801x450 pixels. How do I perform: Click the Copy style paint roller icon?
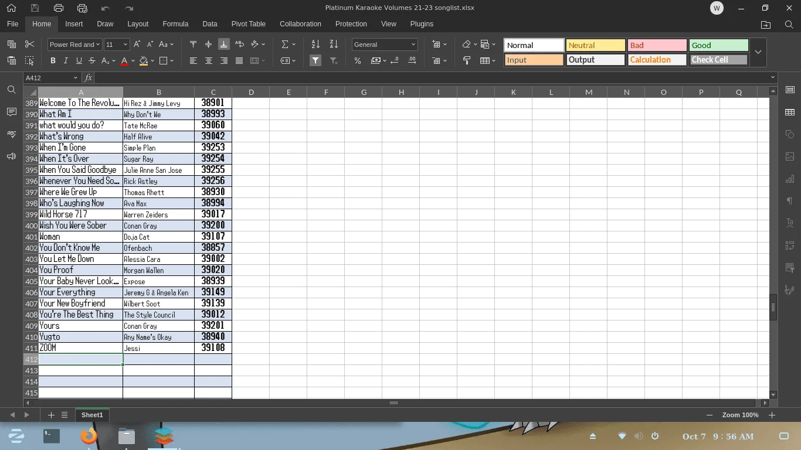tap(467, 60)
